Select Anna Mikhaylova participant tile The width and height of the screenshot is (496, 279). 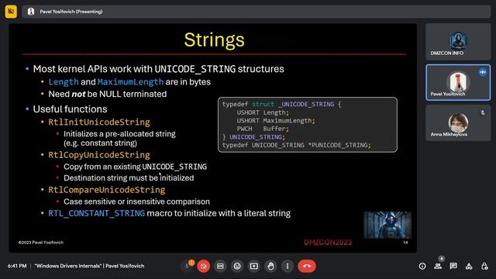click(x=458, y=122)
